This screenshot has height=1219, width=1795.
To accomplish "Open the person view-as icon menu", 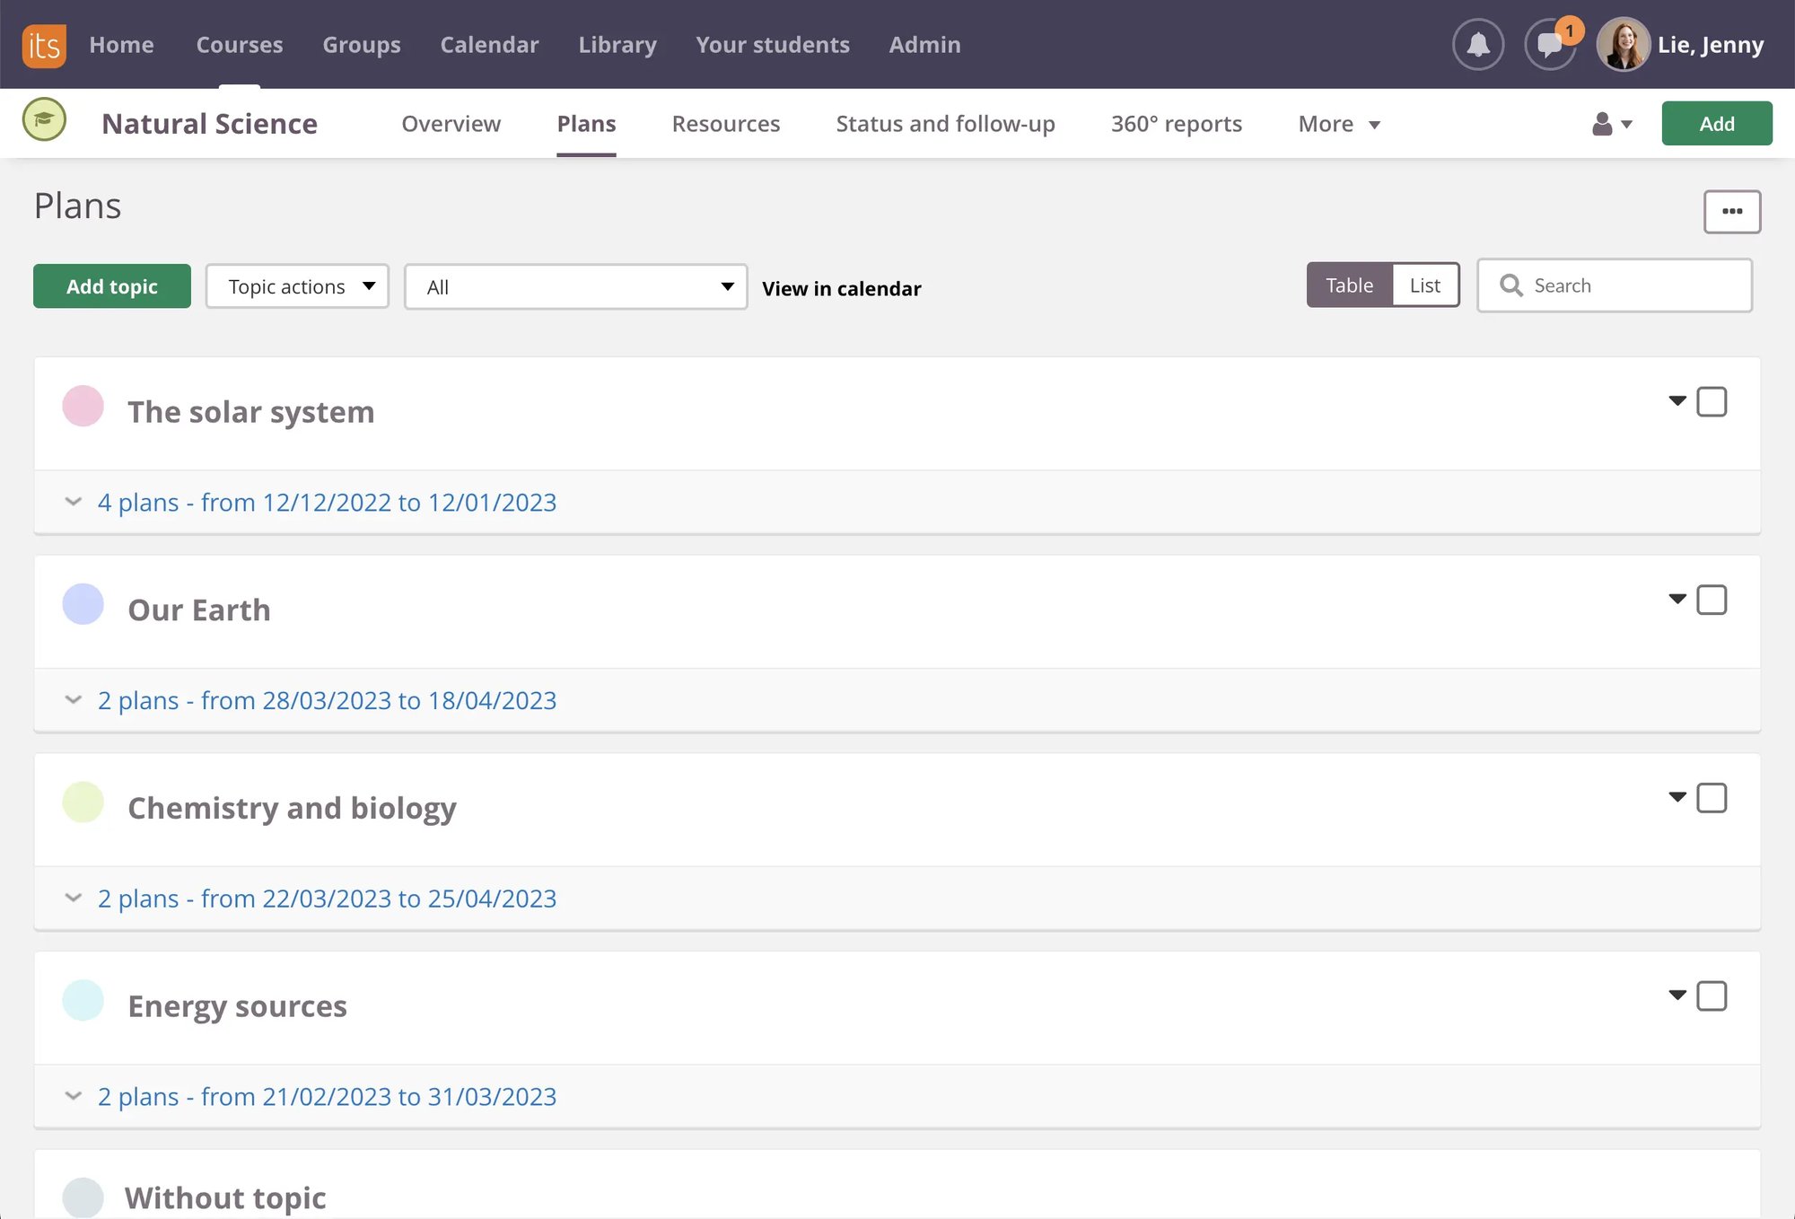I will pos(1611,124).
